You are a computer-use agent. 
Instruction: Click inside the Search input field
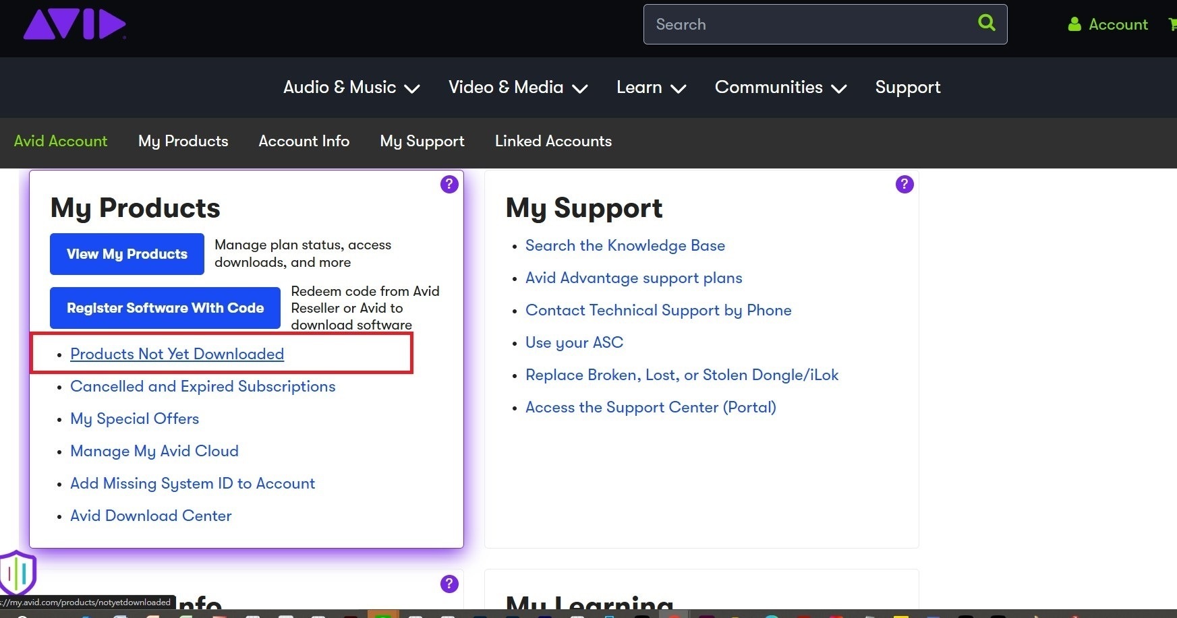pyautogui.click(x=809, y=24)
